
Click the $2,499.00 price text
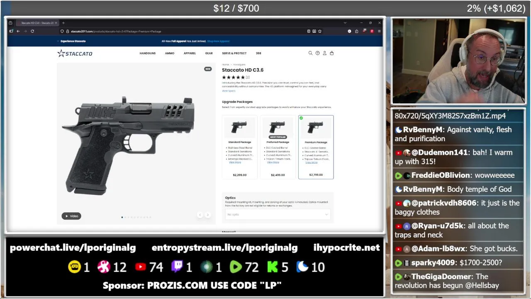(x=278, y=175)
